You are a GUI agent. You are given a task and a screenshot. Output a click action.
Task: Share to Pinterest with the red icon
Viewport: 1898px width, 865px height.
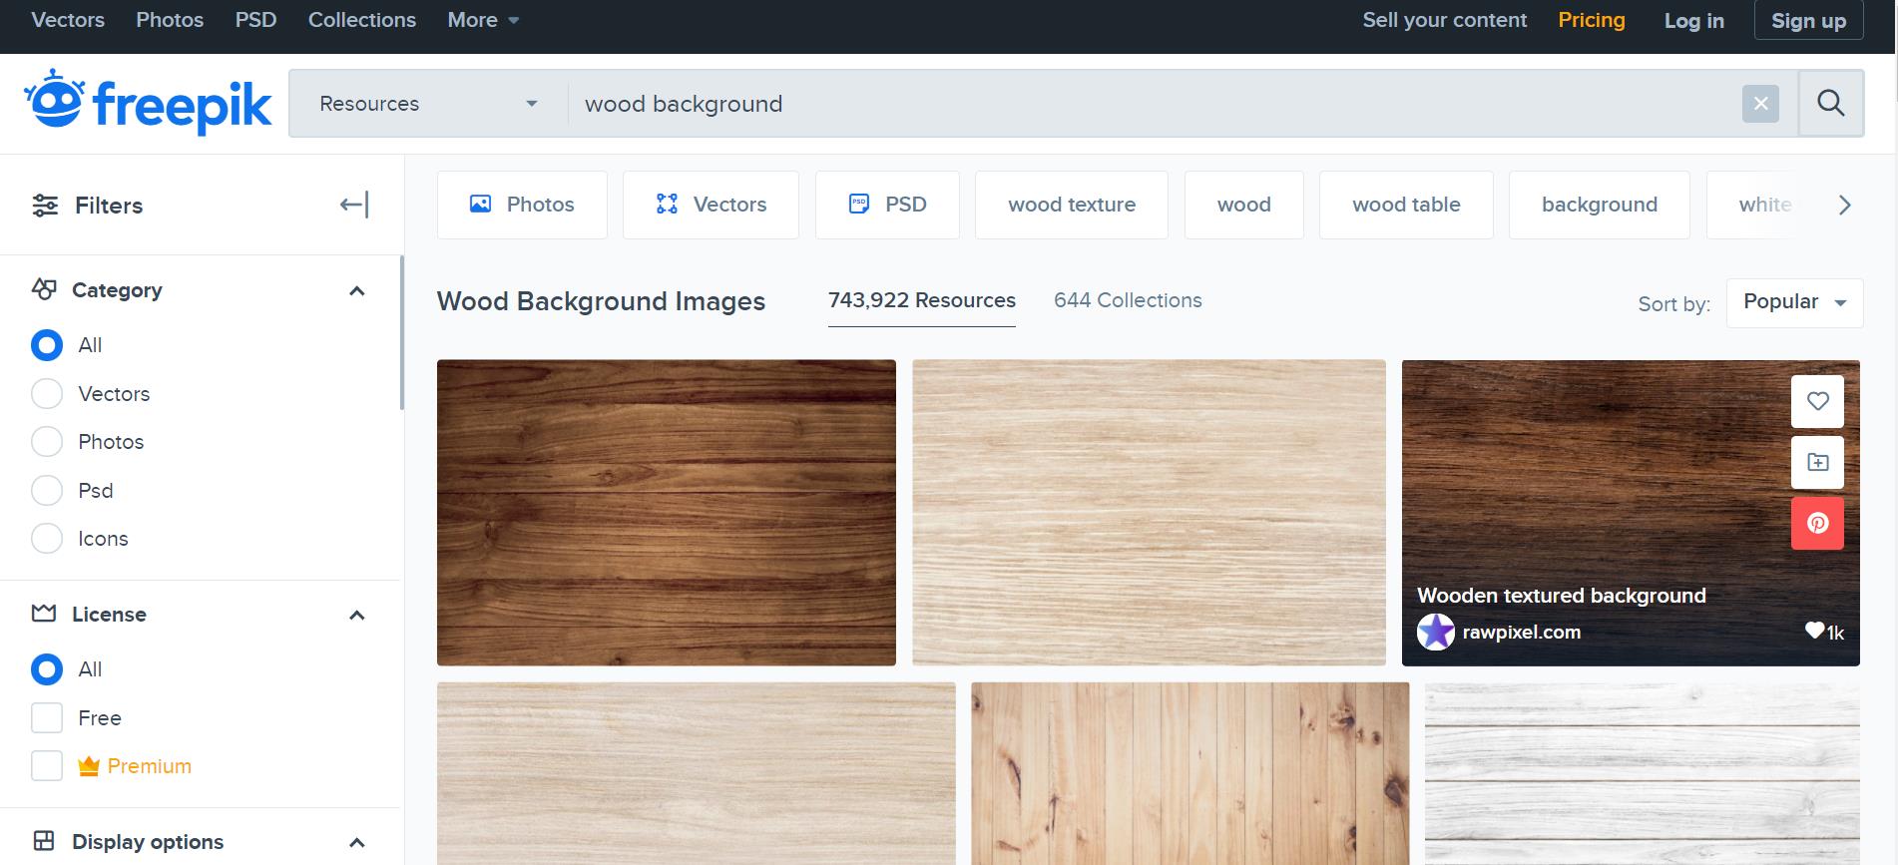(1817, 523)
